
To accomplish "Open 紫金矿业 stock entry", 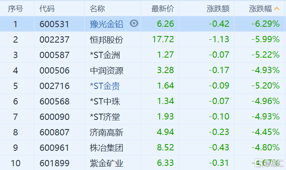I will [x=107, y=163].
